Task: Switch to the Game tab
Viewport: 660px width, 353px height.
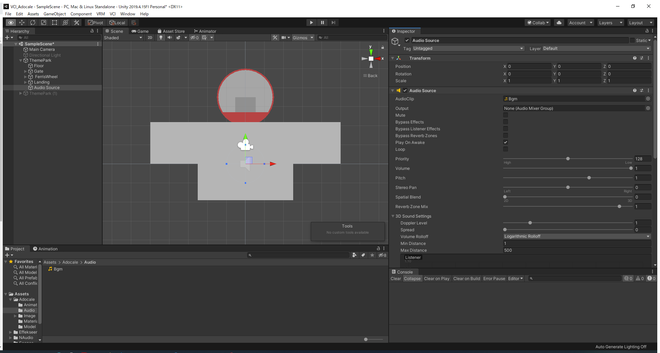Action: click(140, 31)
